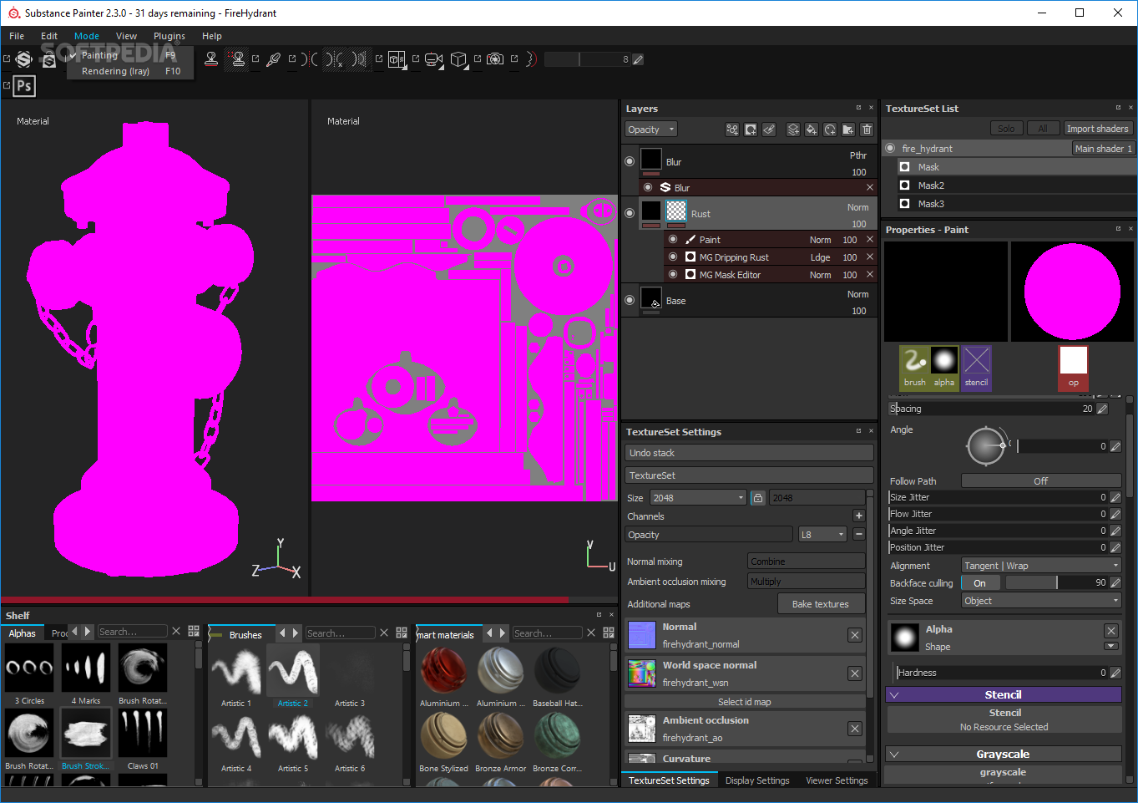Hide the MG Mask Editor effect
Viewport: 1138px width, 803px height.
[673, 274]
